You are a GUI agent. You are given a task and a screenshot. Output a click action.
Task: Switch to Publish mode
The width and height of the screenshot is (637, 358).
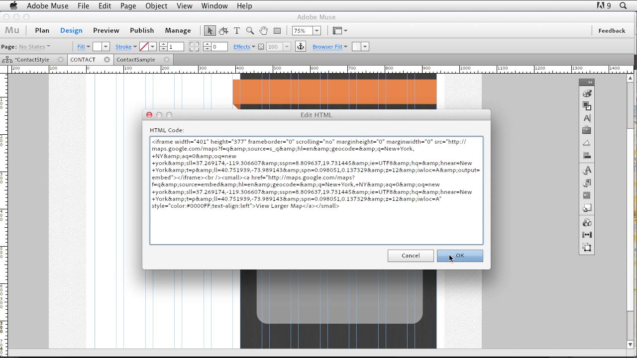142,30
